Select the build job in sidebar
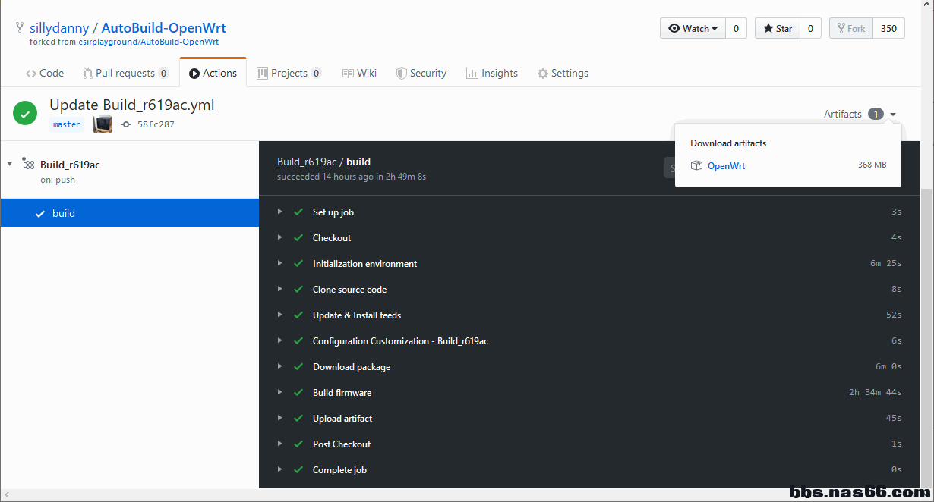 point(64,213)
